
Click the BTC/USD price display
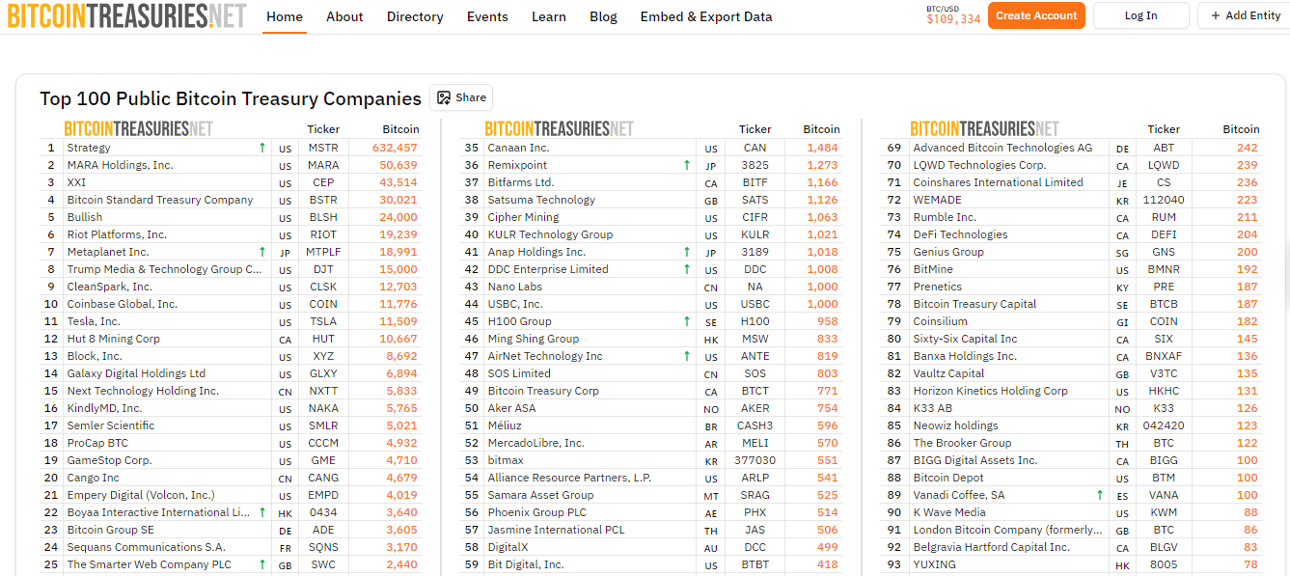click(952, 15)
